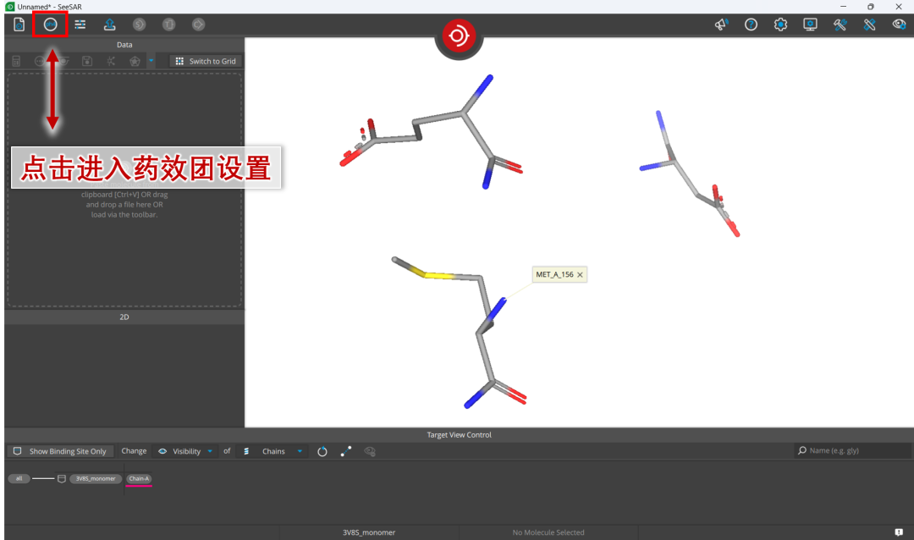
Task: Select the 'all' pill in target tree
Action: [x=19, y=479]
